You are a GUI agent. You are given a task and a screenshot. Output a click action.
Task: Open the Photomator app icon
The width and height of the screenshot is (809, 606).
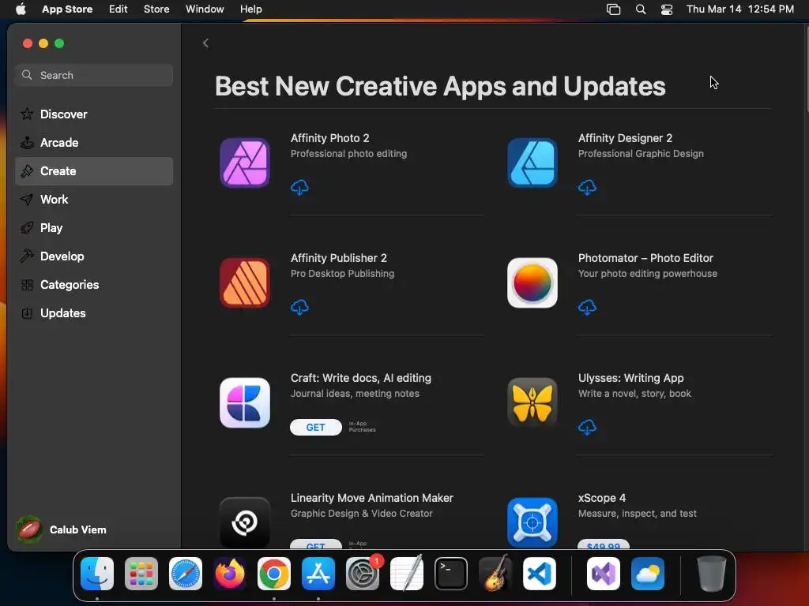tap(532, 283)
